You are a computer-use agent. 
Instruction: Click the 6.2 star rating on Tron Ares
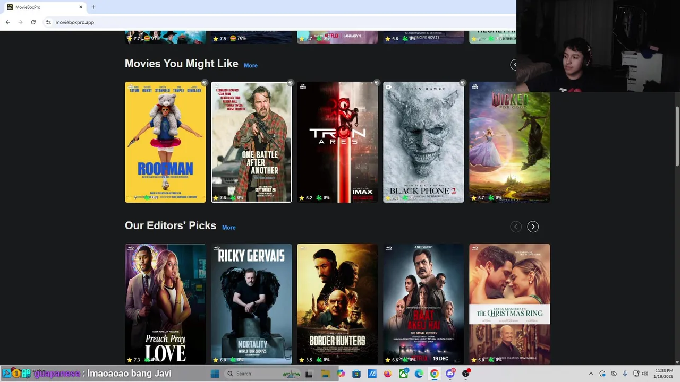click(x=305, y=198)
